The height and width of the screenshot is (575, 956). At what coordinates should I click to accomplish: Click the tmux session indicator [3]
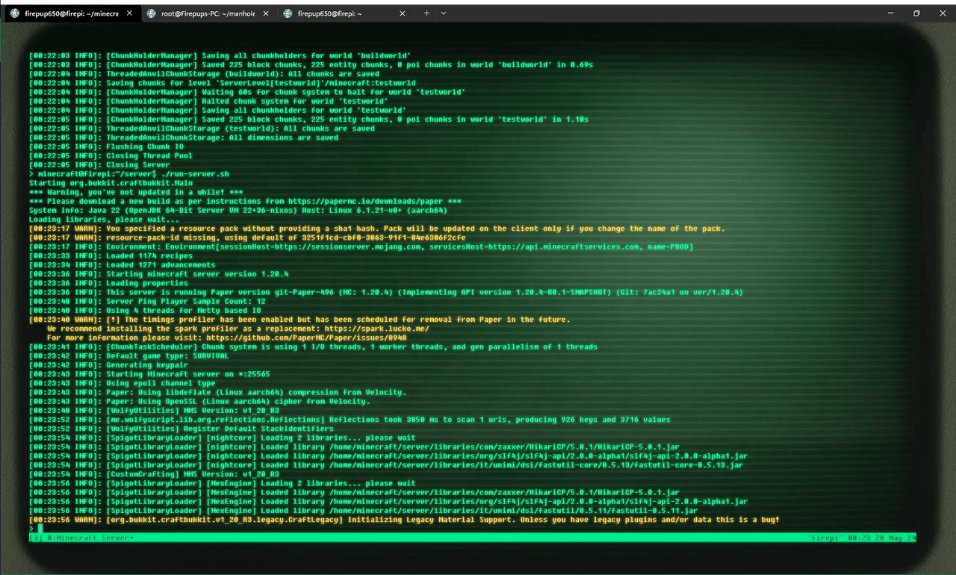[x=35, y=538]
